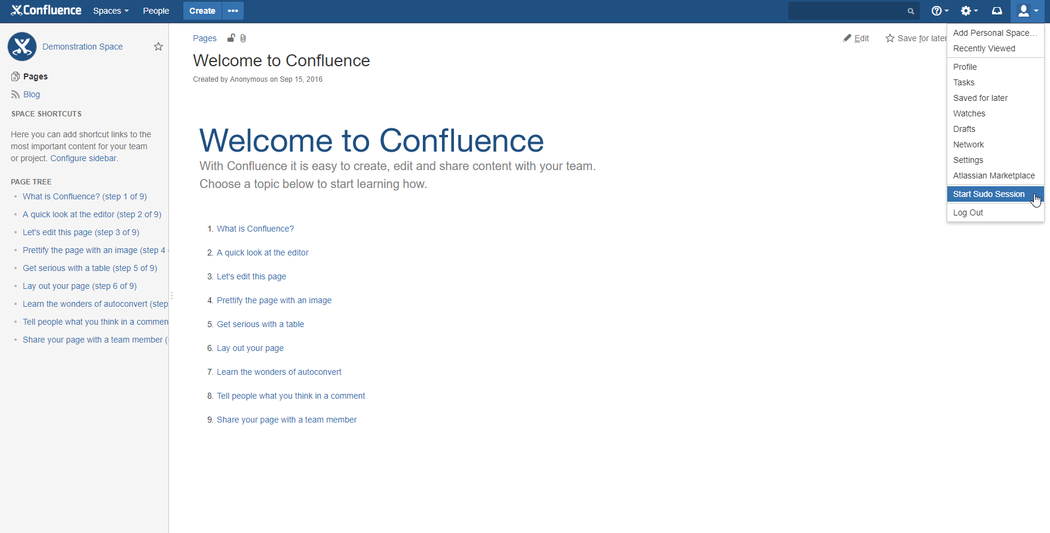Select Settings from user menu
The height and width of the screenshot is (533, 1050).
[996, 160]
